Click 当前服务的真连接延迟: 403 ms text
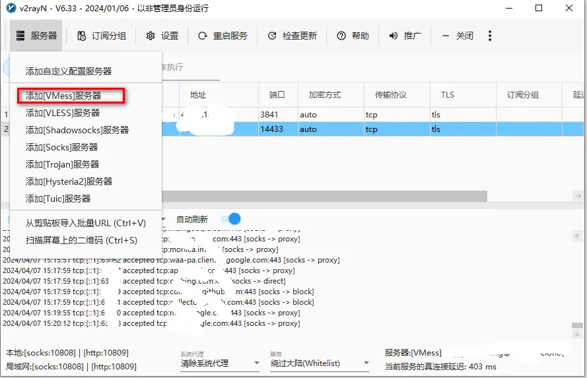The image size is (587, 378). pos(440,366)
